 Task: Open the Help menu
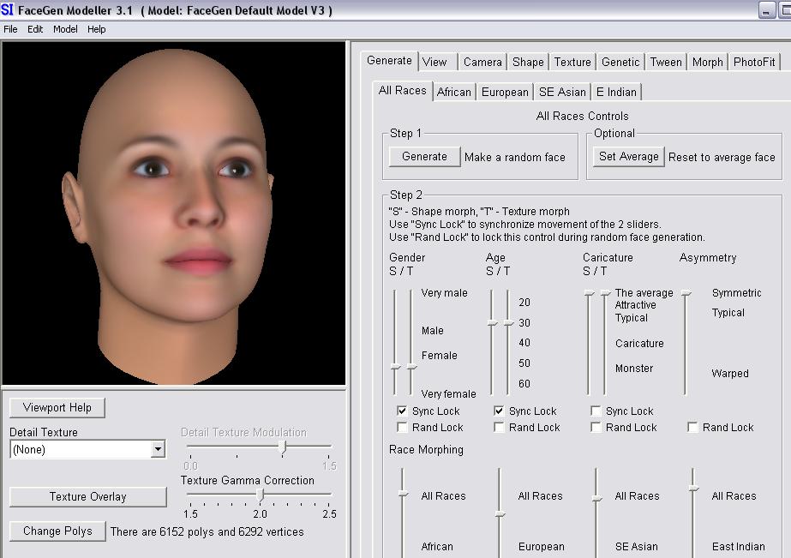[96, 29]
